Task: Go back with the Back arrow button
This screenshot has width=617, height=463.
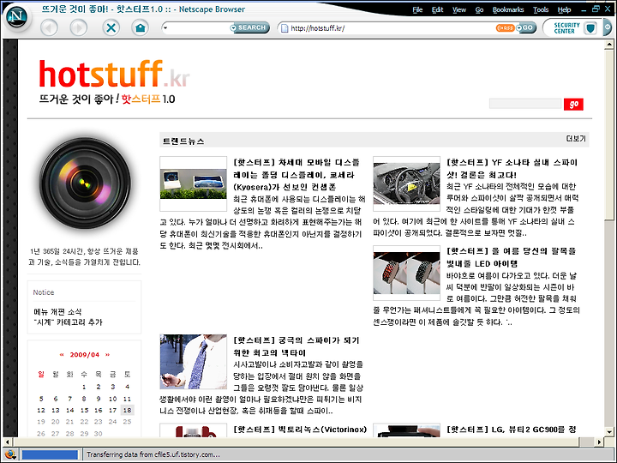Action: pos(49,28)
